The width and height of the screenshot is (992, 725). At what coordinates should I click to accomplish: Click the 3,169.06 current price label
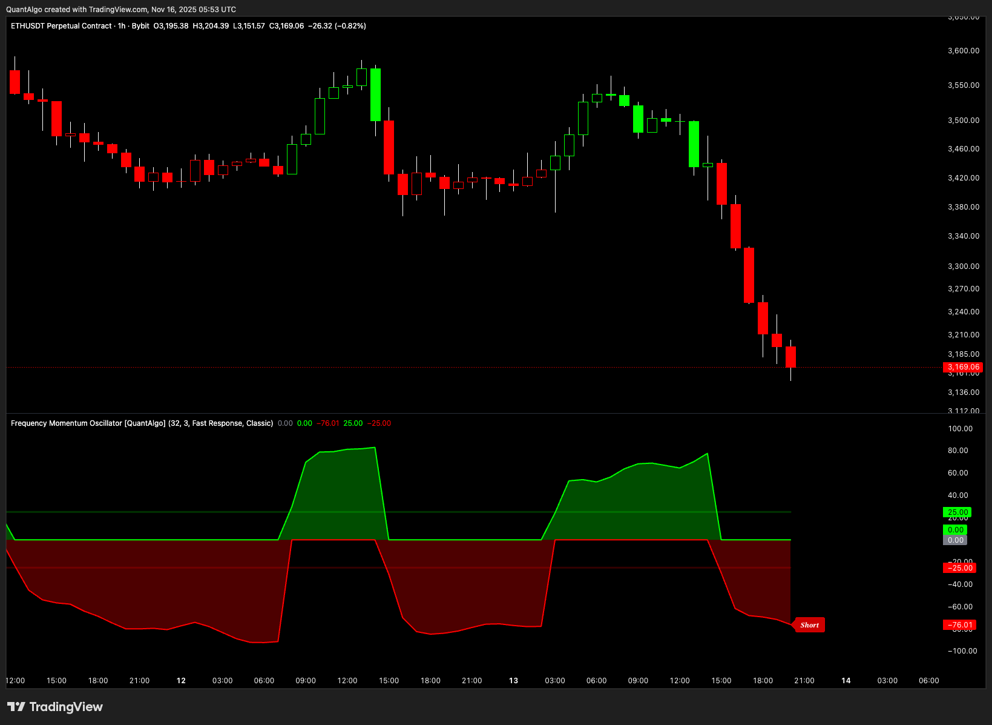(964, 367)
